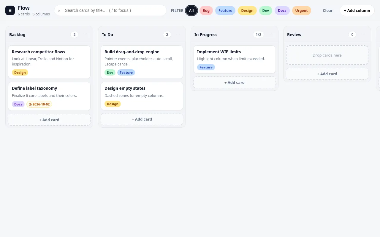This screenshot has width=380, height=237.
Task: Toggle the Bug filter chip
Action: pos(206,10)
